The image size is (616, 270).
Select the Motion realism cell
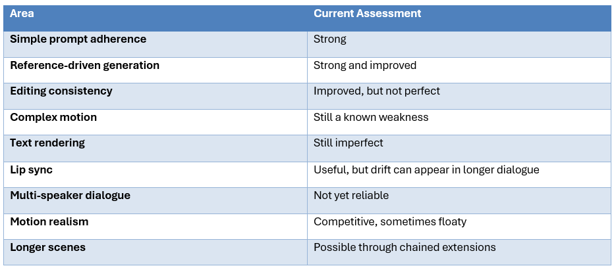coord(155,227)
